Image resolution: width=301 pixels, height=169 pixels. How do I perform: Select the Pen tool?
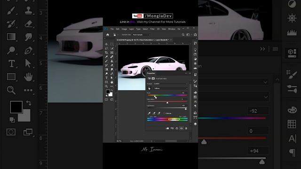point(112,74)
